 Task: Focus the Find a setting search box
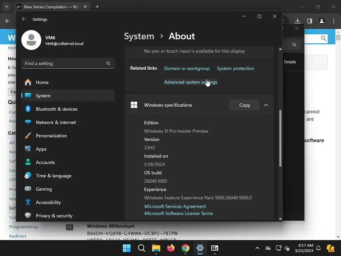(x=68, y=63)
